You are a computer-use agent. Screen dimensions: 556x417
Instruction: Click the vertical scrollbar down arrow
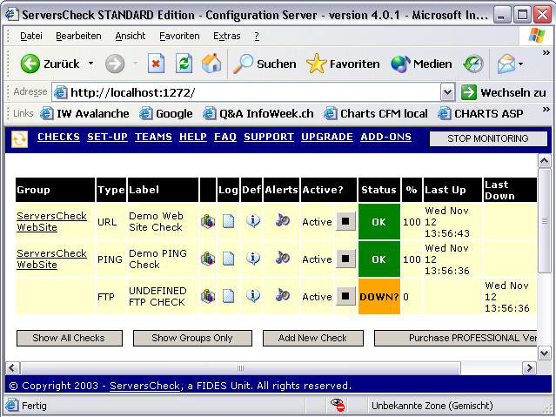[x=545, y=353]
